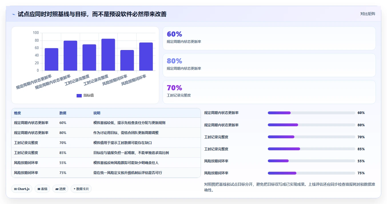Select the 75% cell in the table
This screenshot has width=387, height=204.
click(x=63, y=173)
